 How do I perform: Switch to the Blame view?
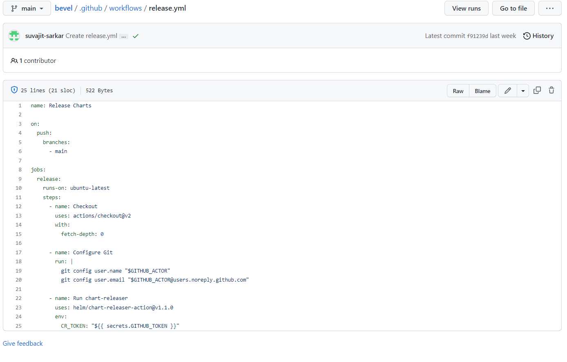click(x=482, y=91)
